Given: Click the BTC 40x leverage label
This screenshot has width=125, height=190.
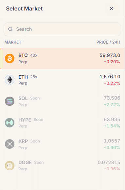Looking at the screenshot, I should pyautogui.click(x=34, y=55).
